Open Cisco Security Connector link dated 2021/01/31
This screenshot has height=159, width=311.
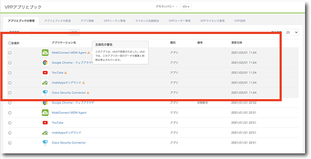pos(68,143)
